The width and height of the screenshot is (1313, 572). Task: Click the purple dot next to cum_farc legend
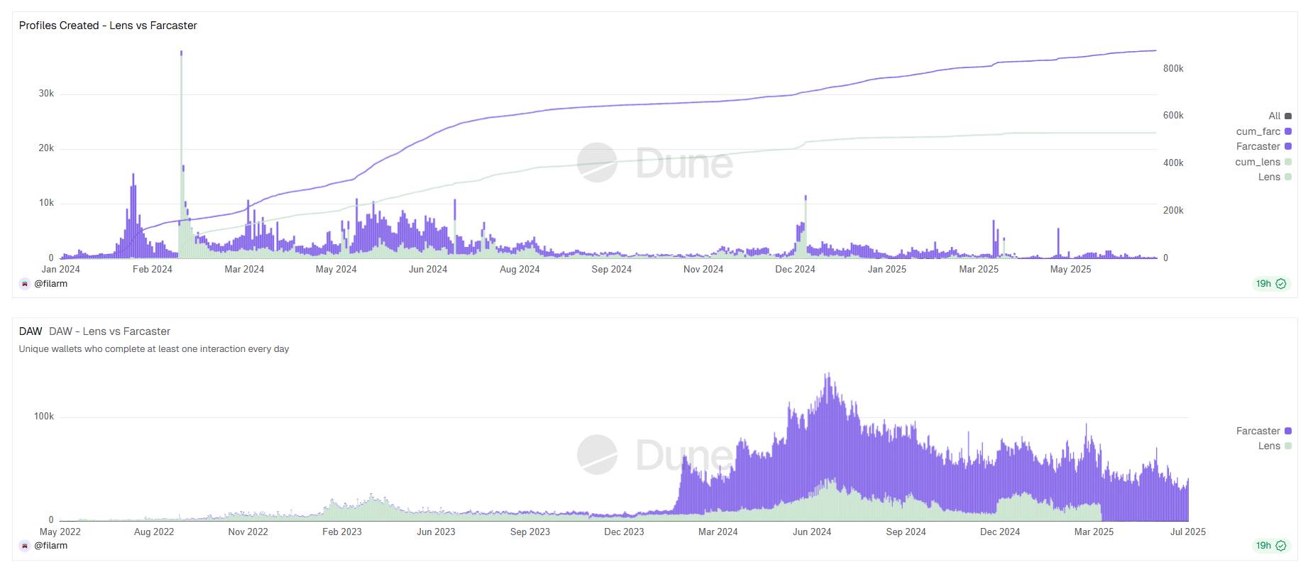(x=1288, y=131)
